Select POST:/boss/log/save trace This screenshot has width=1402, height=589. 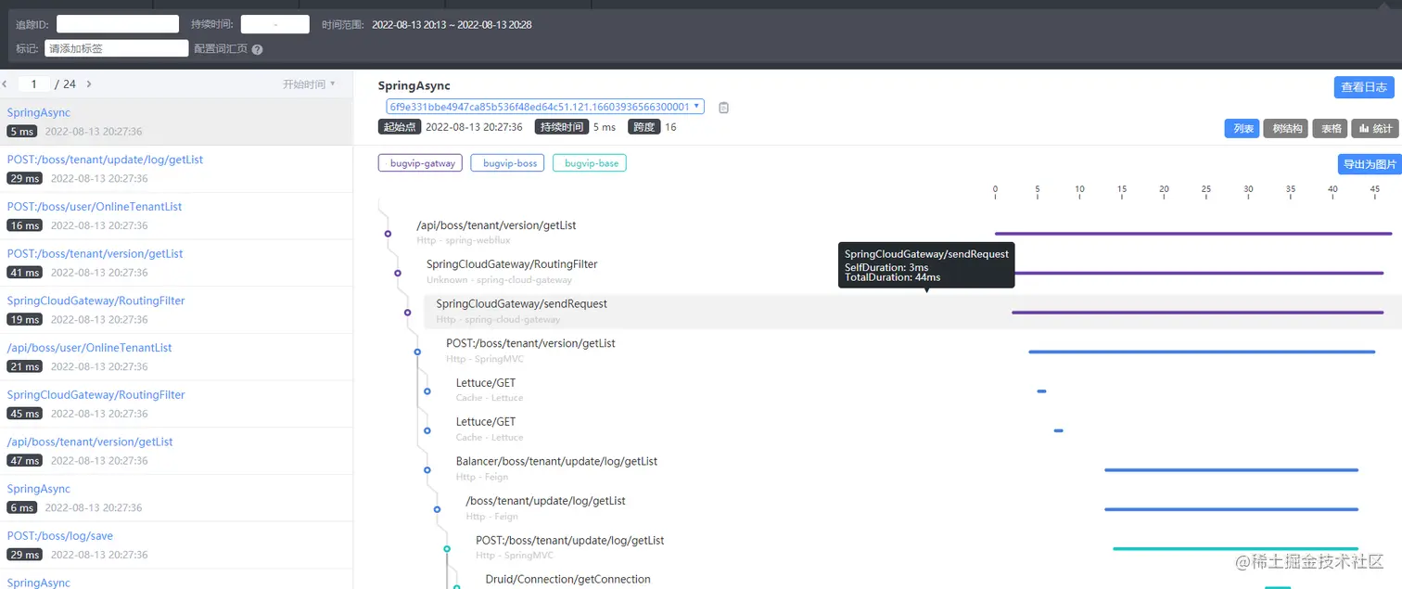176,545
